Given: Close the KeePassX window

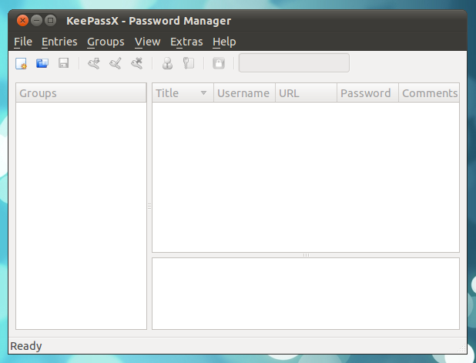Looking at the screenshot, I should [x=22, y=21].
